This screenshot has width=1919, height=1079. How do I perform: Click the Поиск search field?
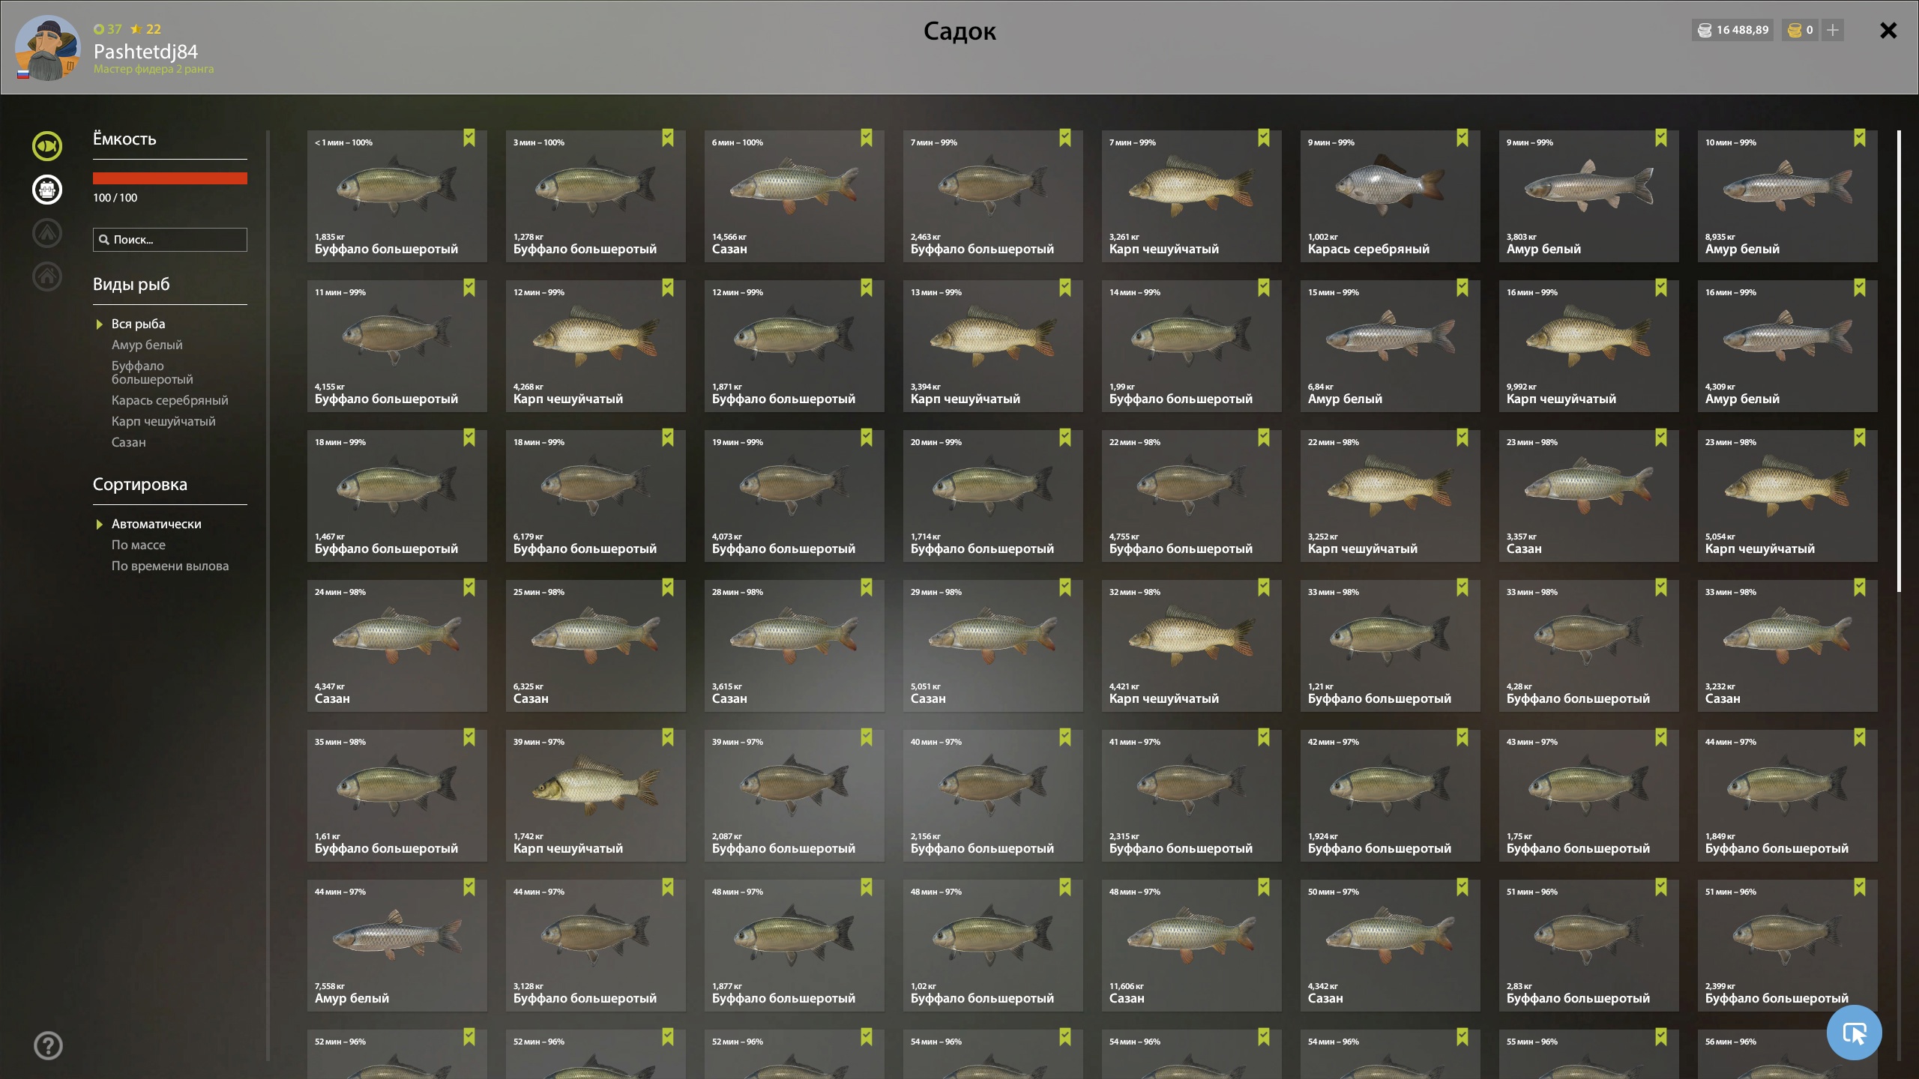tap(170, 240)
